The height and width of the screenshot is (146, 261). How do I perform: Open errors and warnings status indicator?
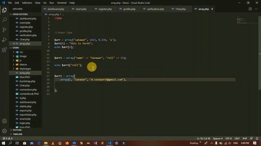pos(7,138)
